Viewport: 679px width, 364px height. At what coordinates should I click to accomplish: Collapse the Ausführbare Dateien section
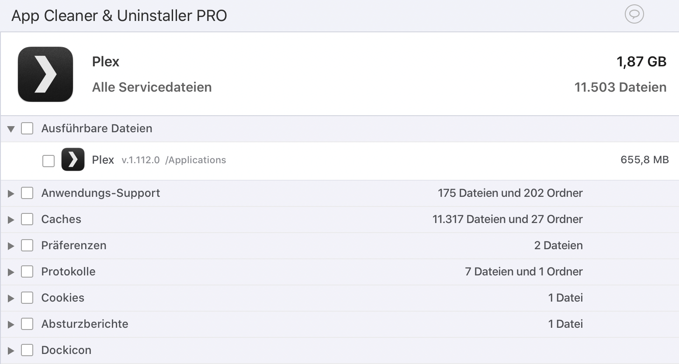coord(11,129)
